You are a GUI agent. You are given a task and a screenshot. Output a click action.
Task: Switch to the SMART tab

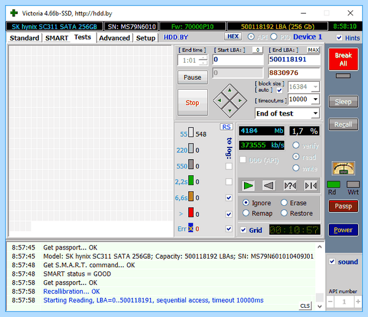56,38
